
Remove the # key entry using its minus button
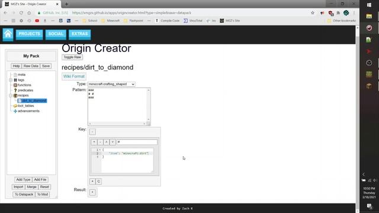pyautogui.click(x=100, y=142)
